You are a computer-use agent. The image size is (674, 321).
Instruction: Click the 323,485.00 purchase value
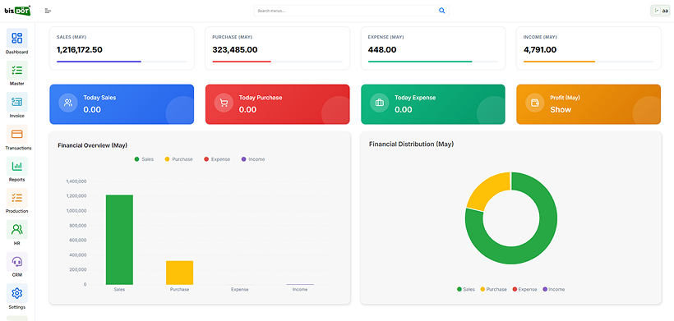pyautogui.click(x=235, y=50)
